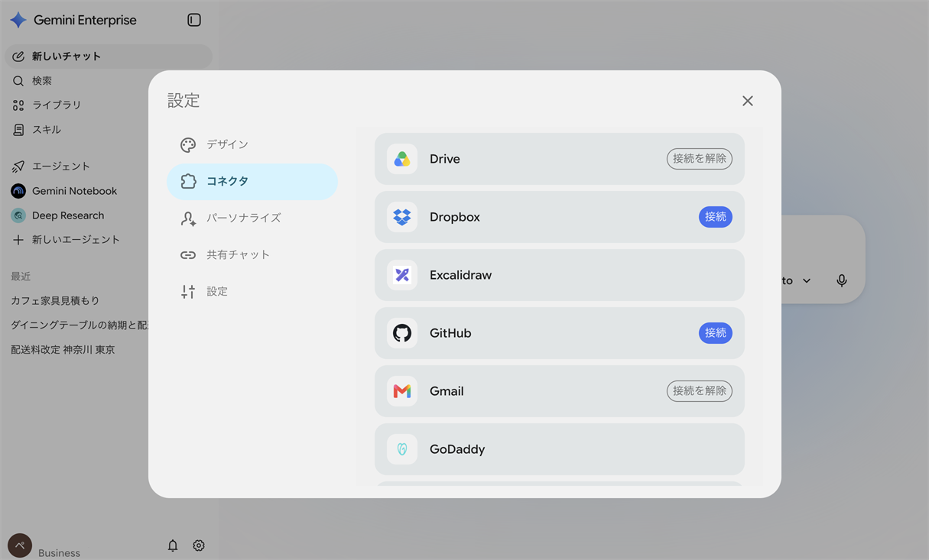Open Gemini Notebook avatar icon
929x560 pixels.
coord(18,191)
